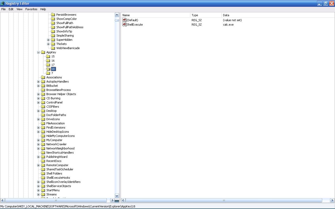Expand the Thickets key
This screenshot has height=209, width=335.
pos(48,44)
